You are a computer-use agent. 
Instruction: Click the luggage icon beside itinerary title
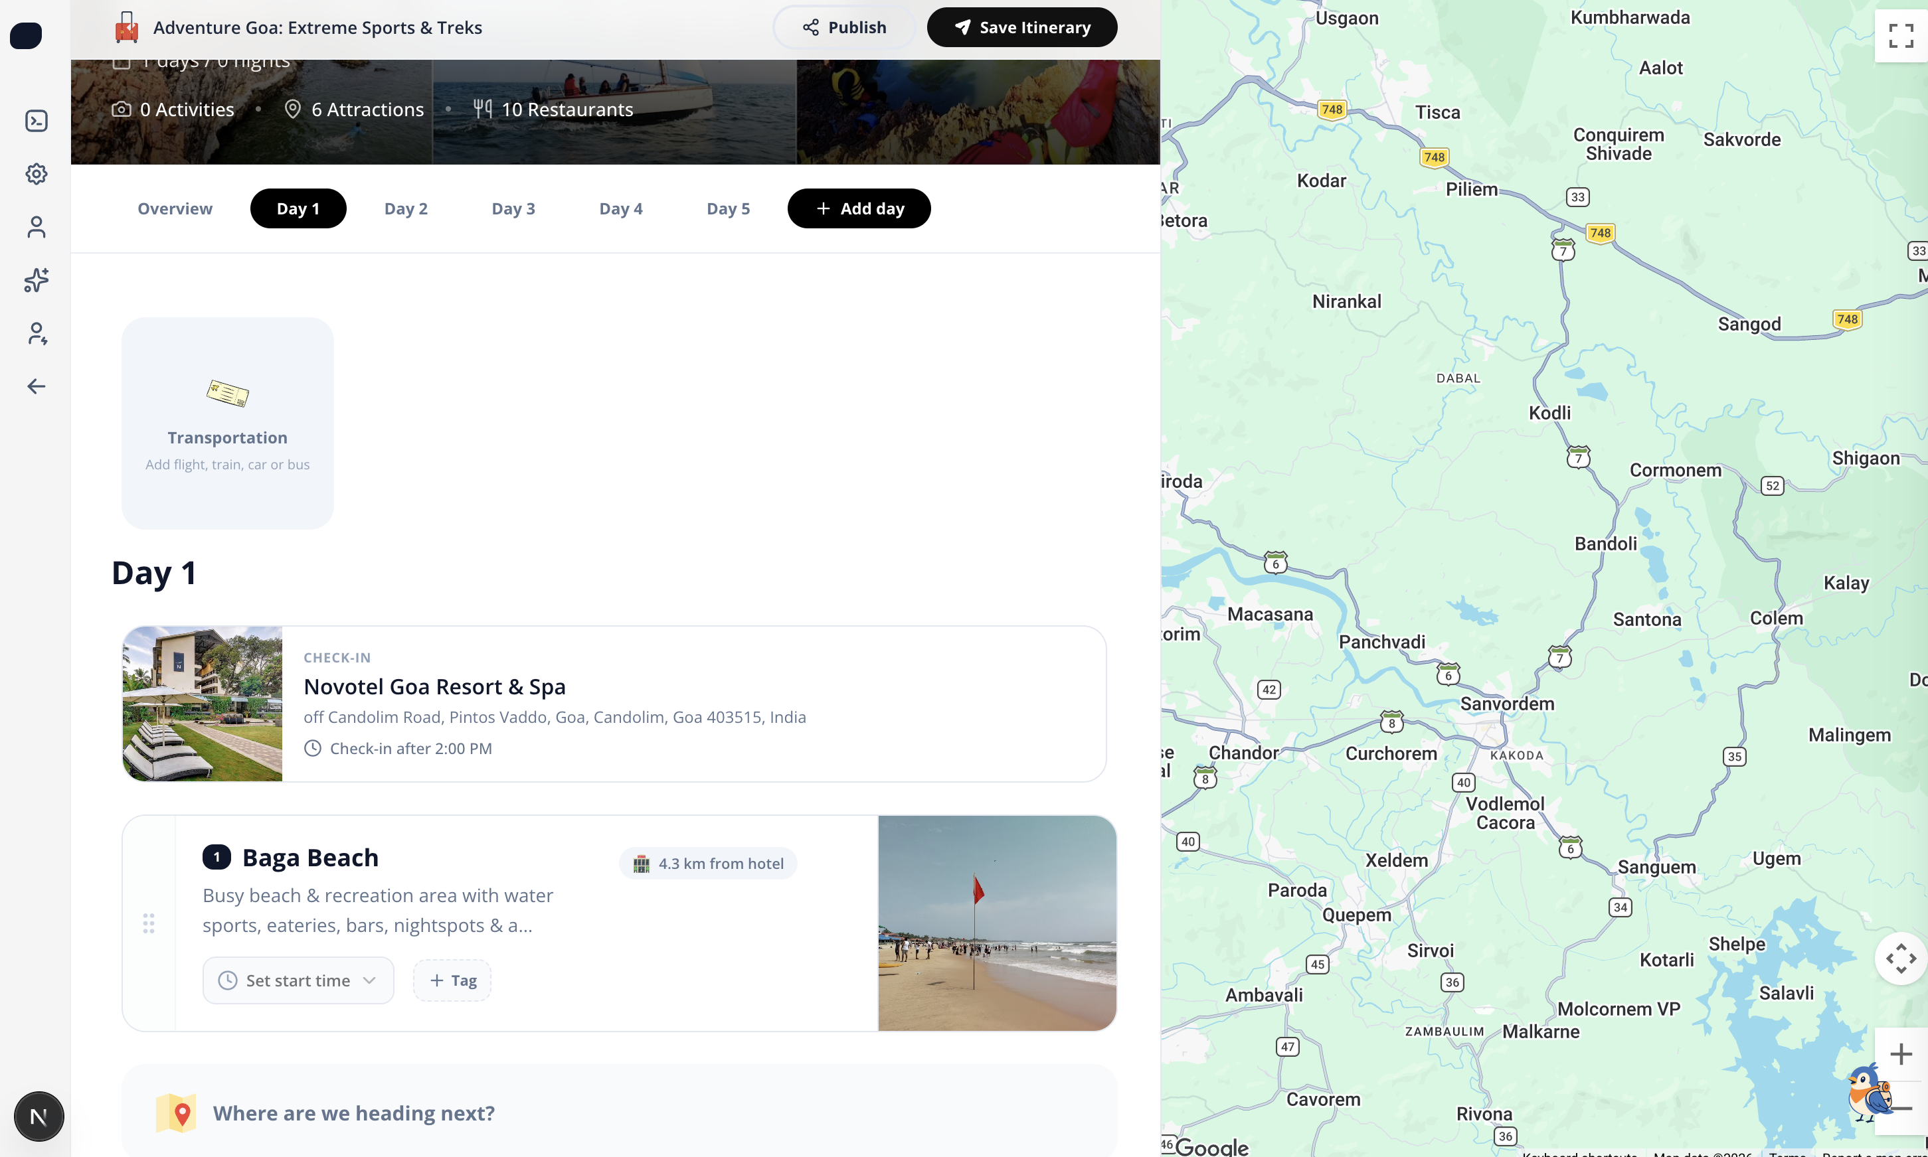[x=126, y=27]
